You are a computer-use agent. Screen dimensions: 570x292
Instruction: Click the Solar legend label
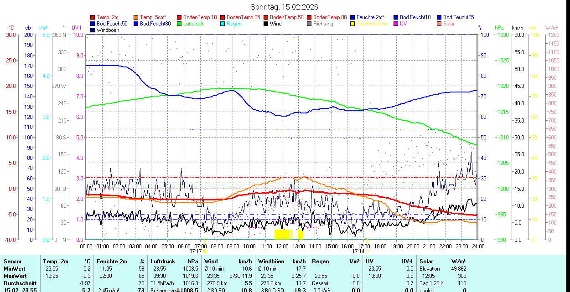pyautogui.click(x=449, y=24)
